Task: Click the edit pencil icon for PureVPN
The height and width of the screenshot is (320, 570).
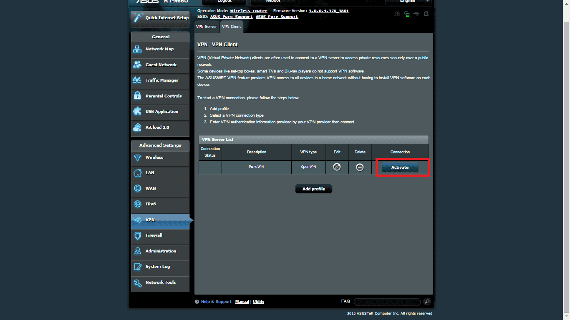Action: click(337, 167)
